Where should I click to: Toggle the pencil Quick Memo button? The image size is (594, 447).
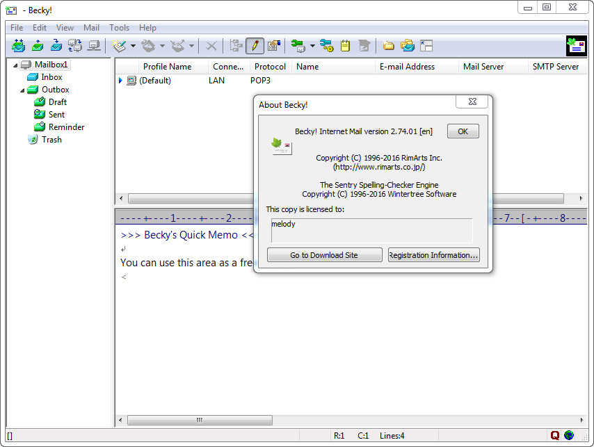pos(255,46)
